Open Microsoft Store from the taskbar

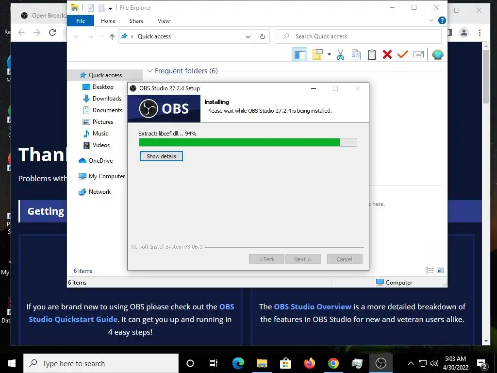pyautogui.click(x=285, y=363)
